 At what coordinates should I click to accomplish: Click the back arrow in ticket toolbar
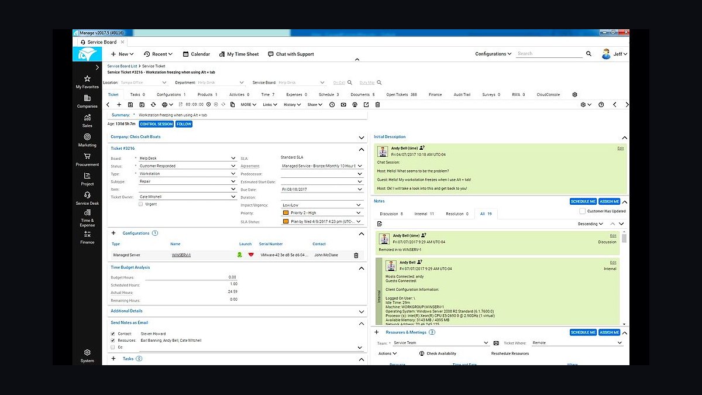click(108, 105)
